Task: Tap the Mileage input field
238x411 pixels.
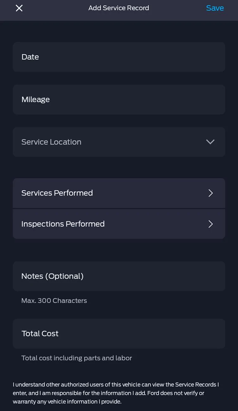Action: [119, 100]
